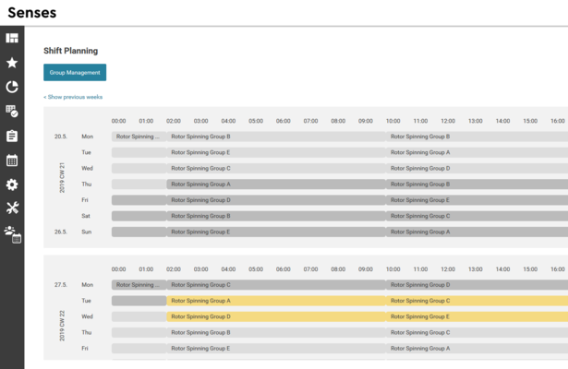This screenshot has height=369, width=568.
Task: Click the Show previous weeks link
Action: 73,97
